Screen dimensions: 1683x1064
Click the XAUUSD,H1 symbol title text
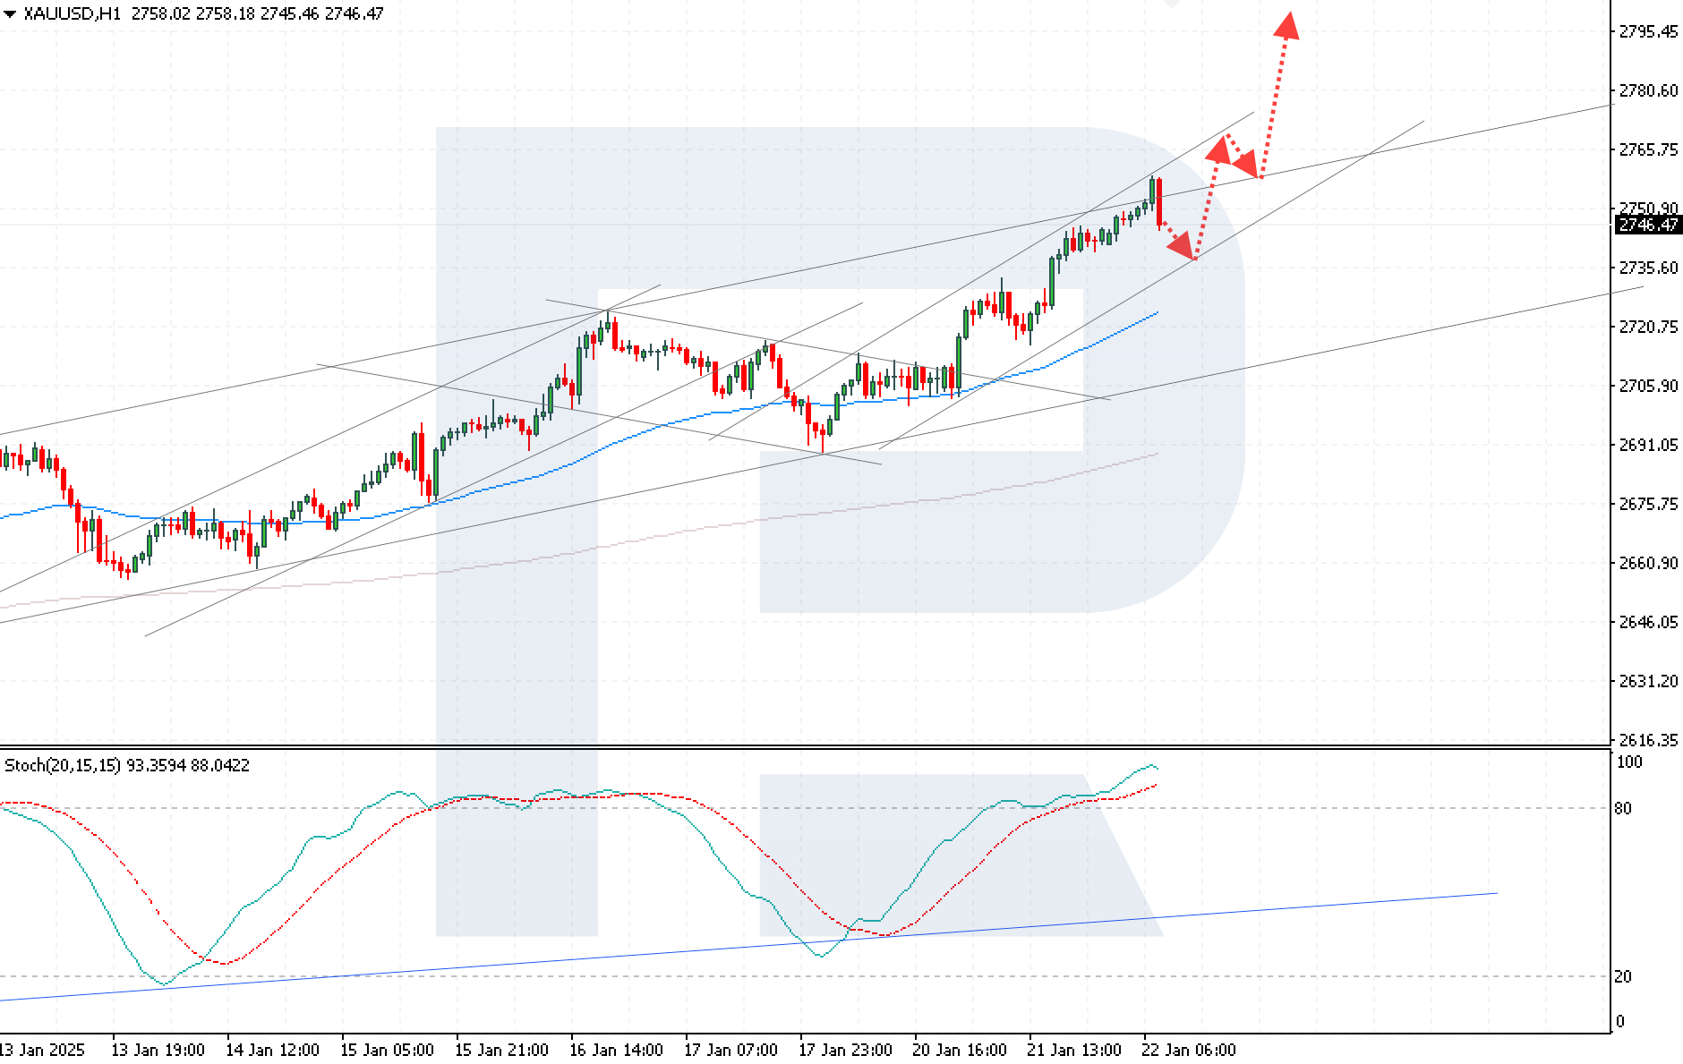coord(72,13)
